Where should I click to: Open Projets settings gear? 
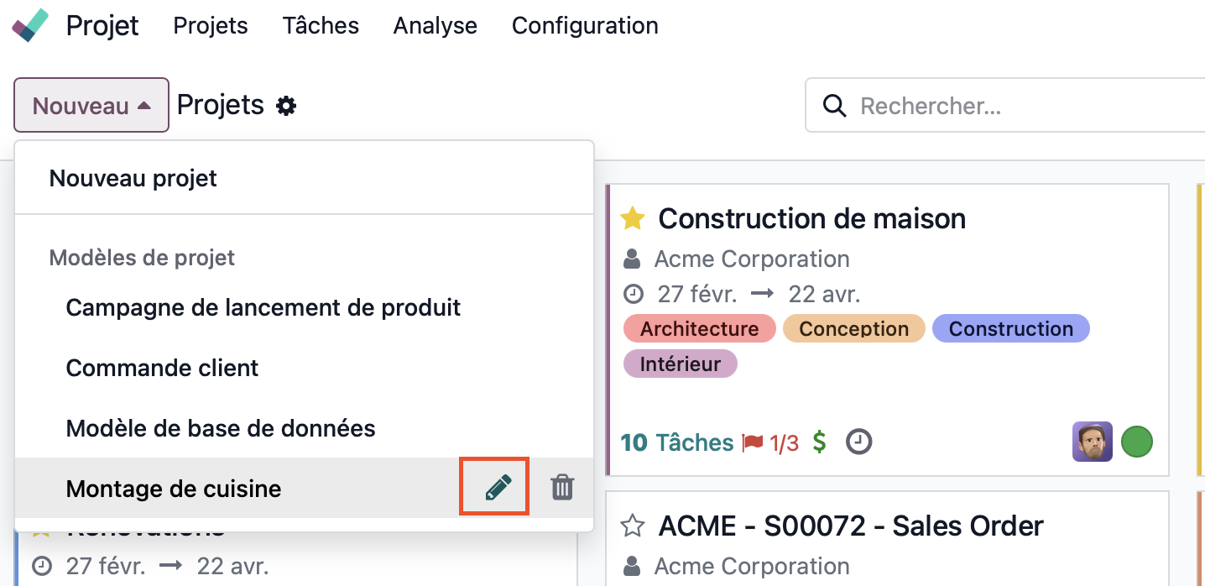coord(287,106)
